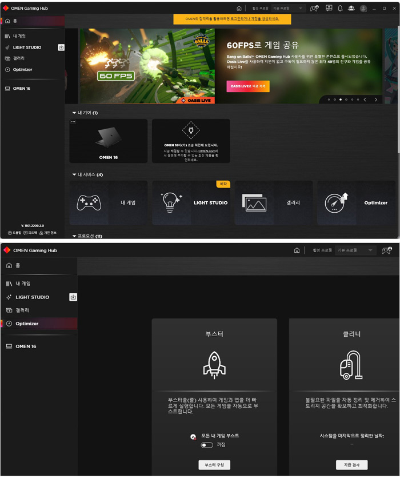
Task: Click the friends group icon in top title bar
Action: click(x=351, y=8)
